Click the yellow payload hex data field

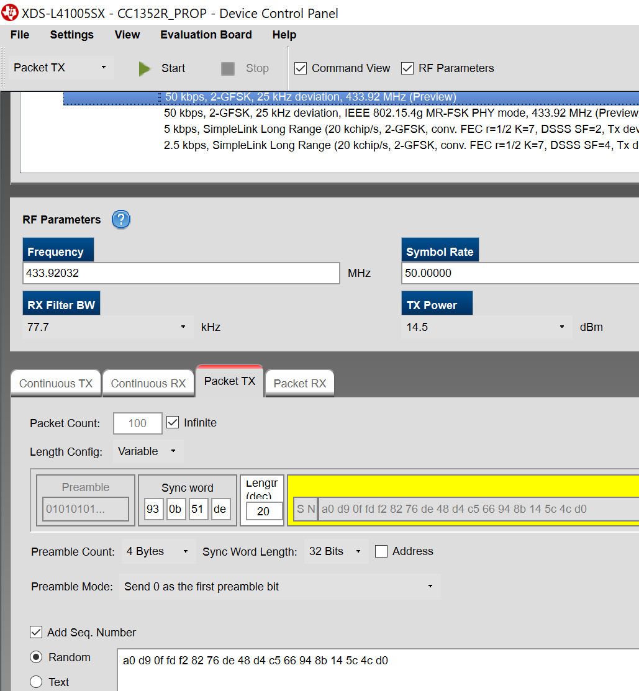(x=479, y=509)
